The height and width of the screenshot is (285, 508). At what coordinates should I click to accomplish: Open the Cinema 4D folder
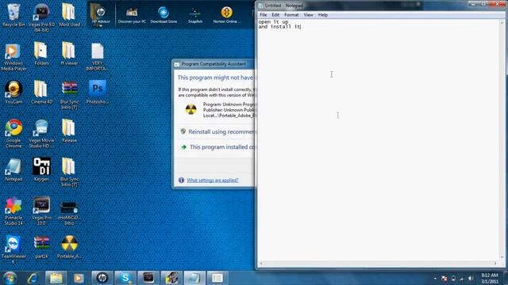point(41,93)
